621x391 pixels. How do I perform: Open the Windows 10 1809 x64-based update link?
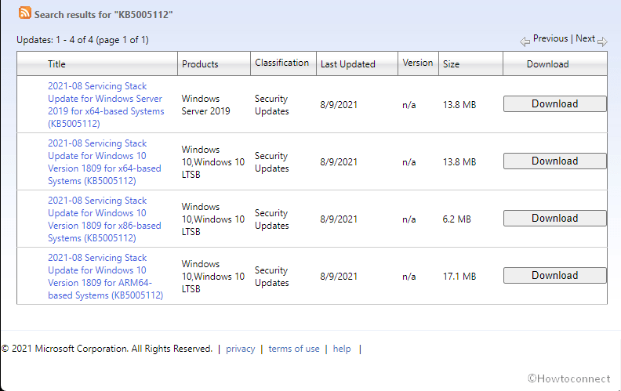coord(104,162)
